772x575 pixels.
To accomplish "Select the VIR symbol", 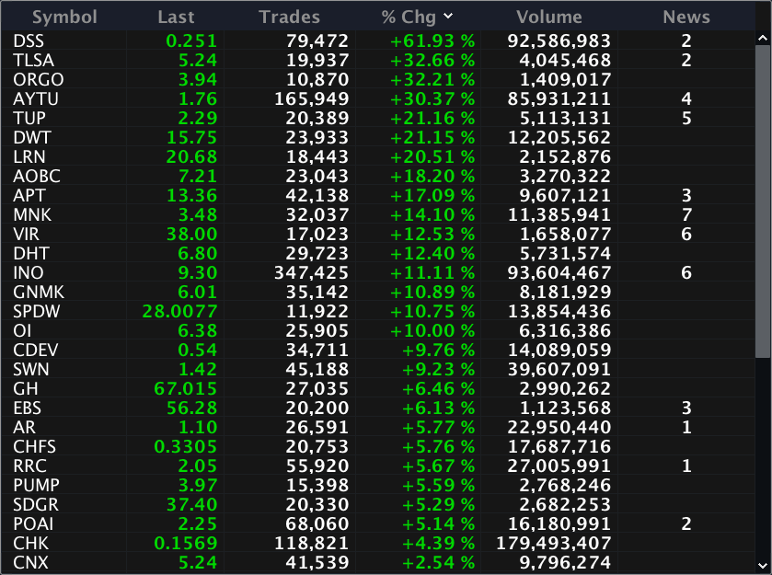I will point(26,234).
